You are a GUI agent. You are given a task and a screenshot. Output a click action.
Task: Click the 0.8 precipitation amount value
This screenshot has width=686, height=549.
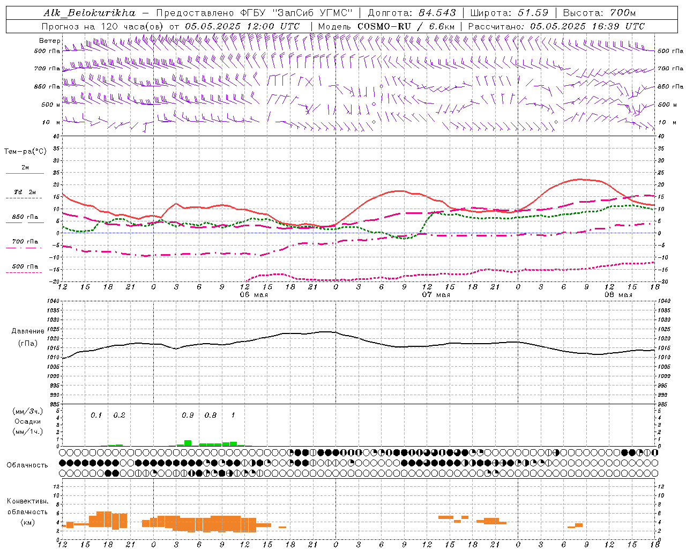tap(211, 416)
